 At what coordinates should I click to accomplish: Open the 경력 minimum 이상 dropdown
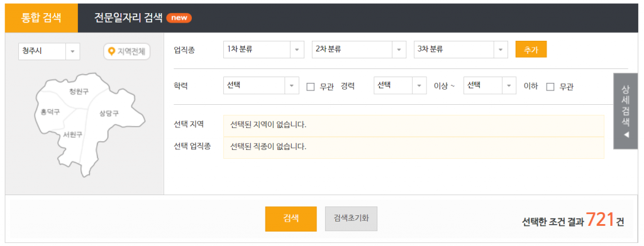400,86
